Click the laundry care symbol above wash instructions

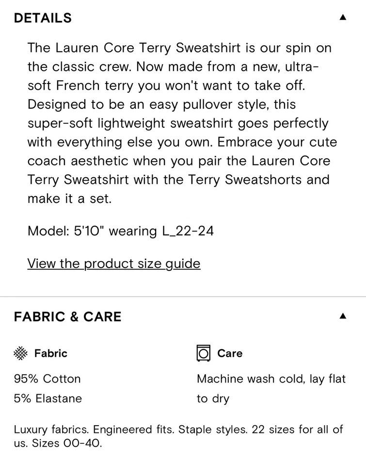[x=203, y=353]
